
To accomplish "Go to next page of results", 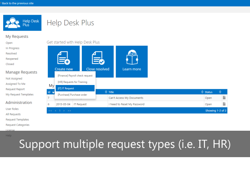I will click(x=64, y=111).
